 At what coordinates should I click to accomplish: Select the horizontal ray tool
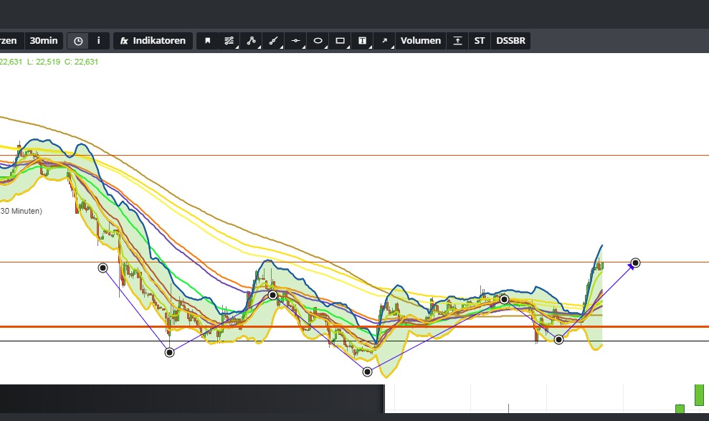[x=295, y=41]
